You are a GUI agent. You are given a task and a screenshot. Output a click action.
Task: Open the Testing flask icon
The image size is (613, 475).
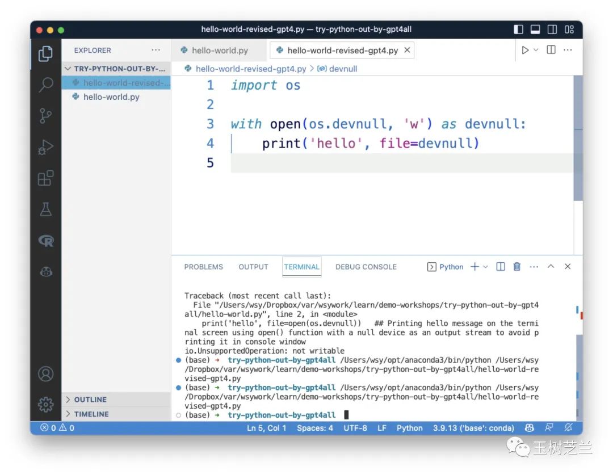coord(46,209)
